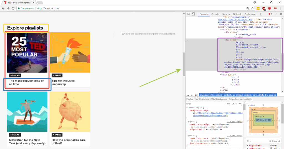
Task: Open the lib.css:36498 source link
Action: point(235,122)
